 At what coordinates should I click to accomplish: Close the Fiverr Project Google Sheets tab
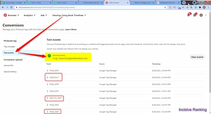[25, 3]
